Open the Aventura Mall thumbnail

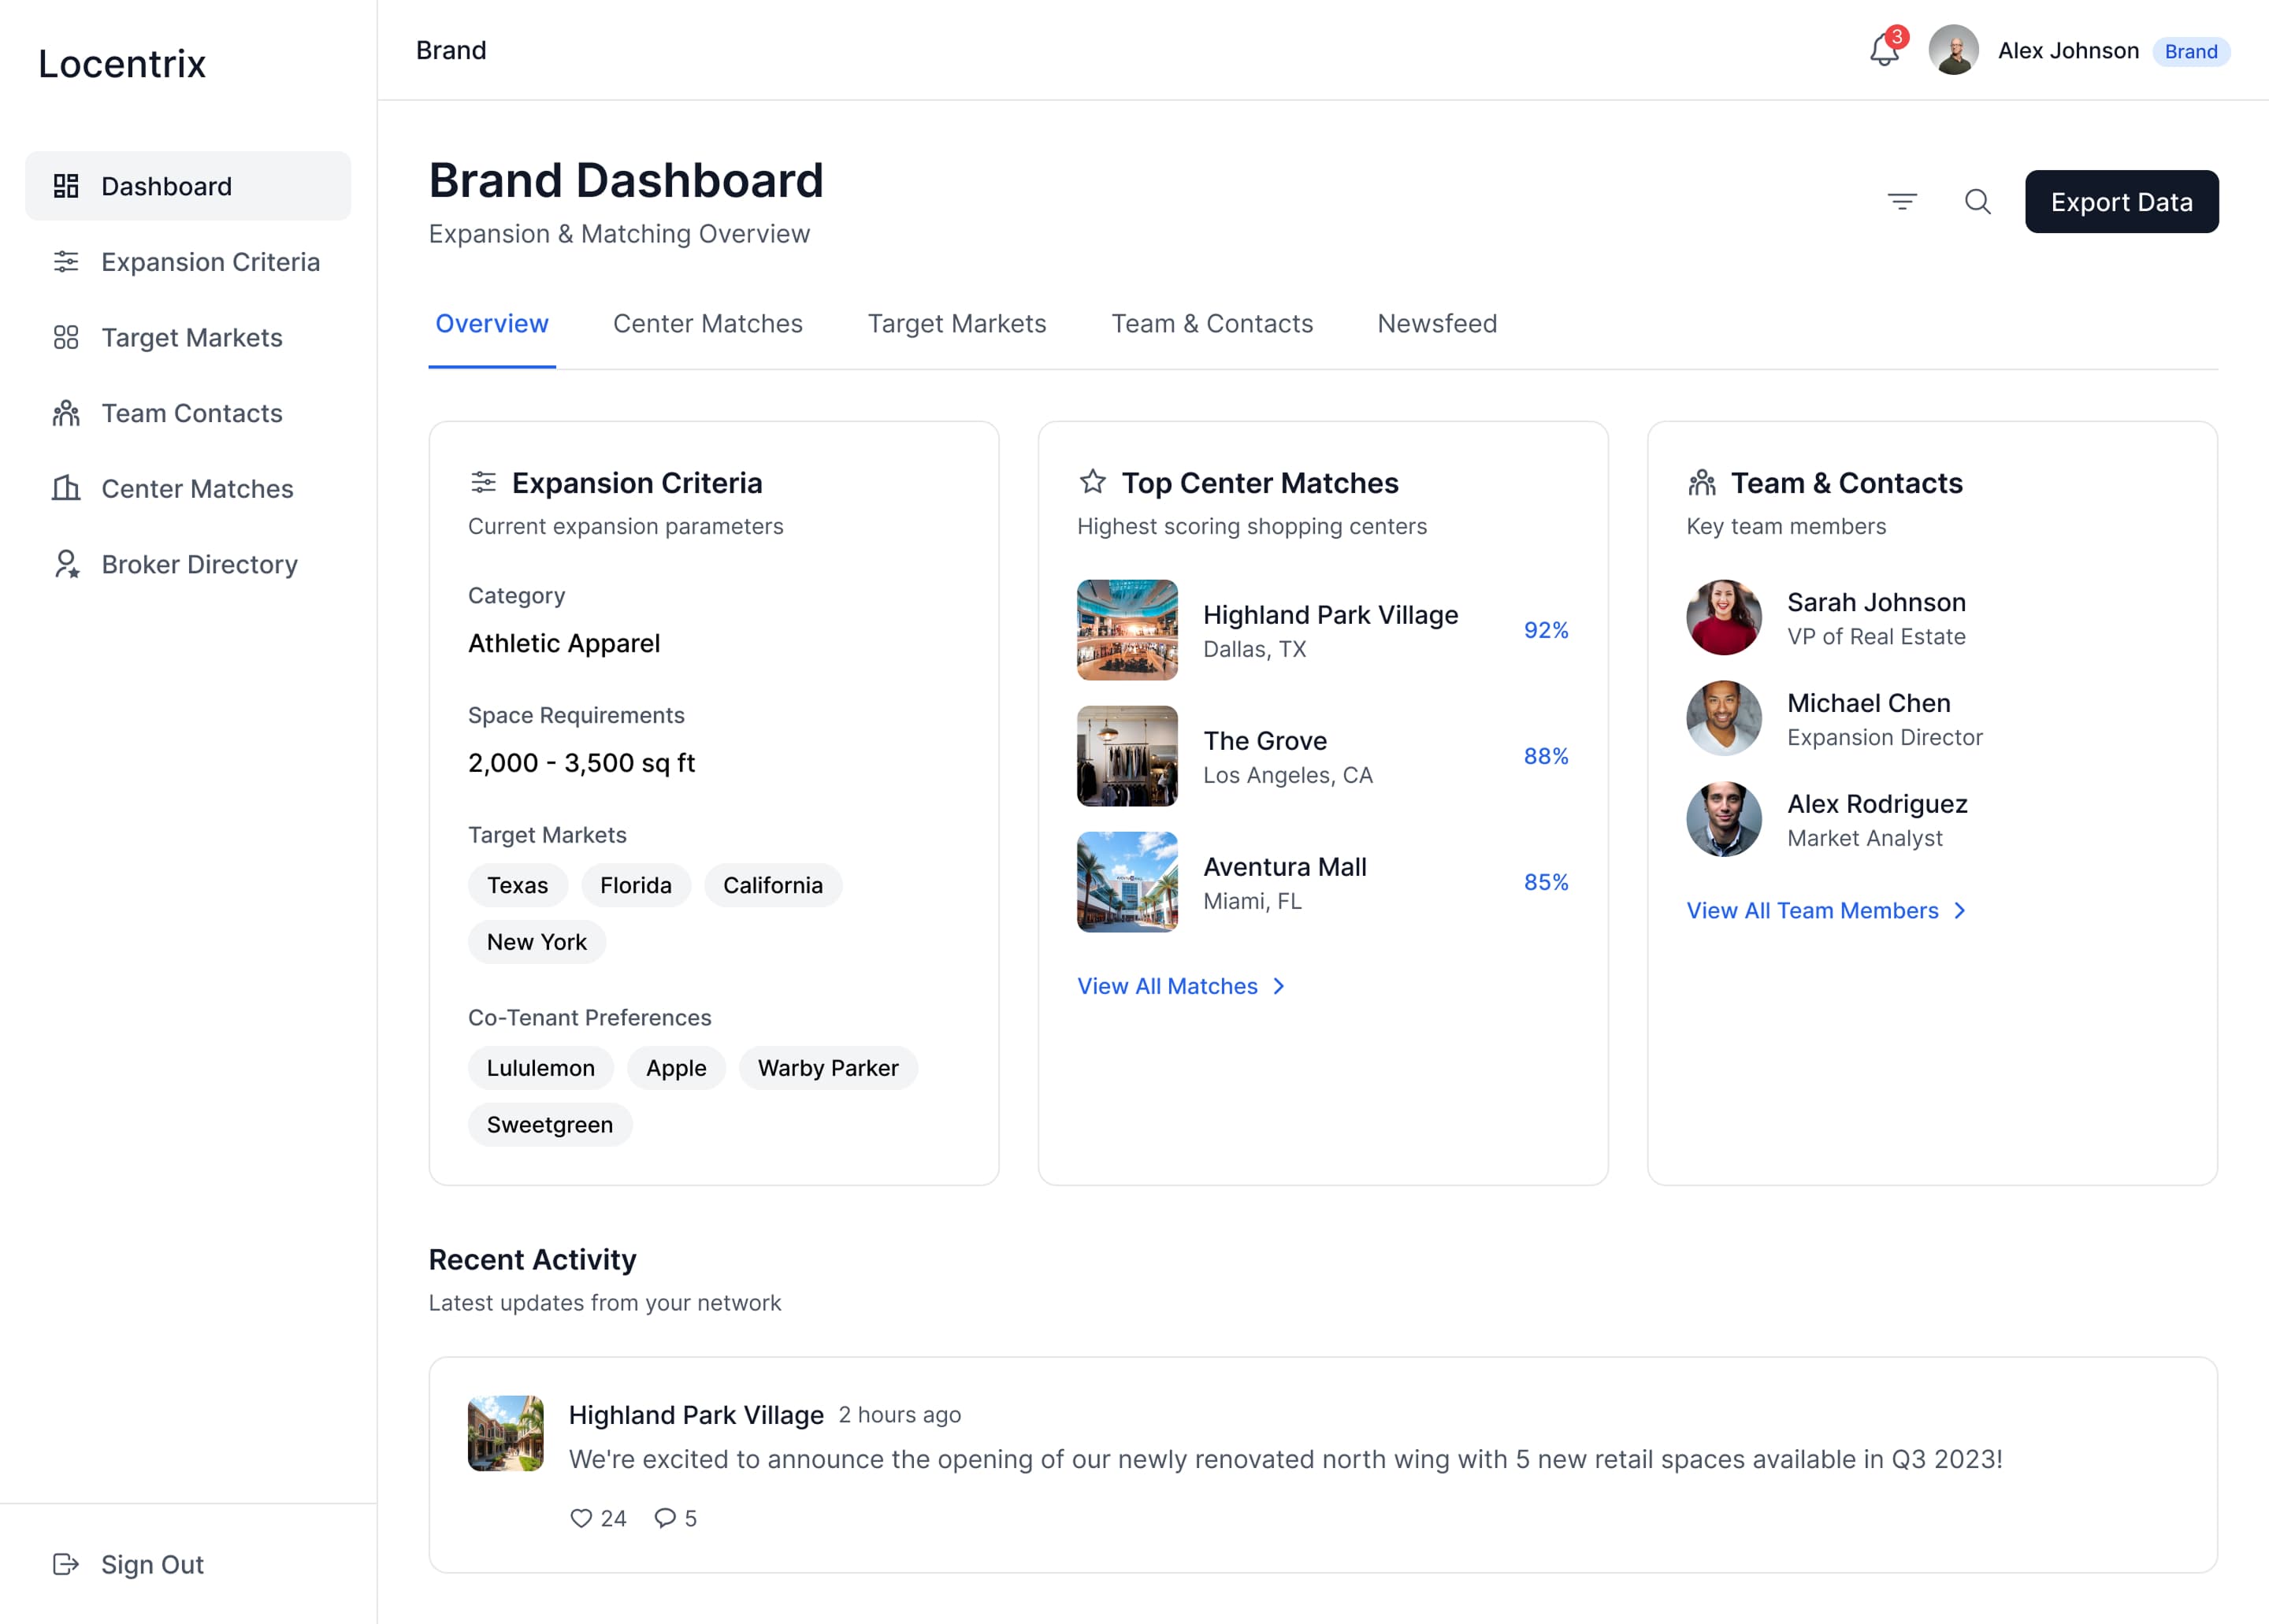(x=1127, y=882)
